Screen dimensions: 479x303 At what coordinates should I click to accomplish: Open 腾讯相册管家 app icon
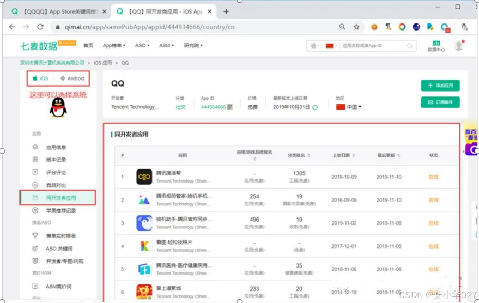(x=144, y=200)
